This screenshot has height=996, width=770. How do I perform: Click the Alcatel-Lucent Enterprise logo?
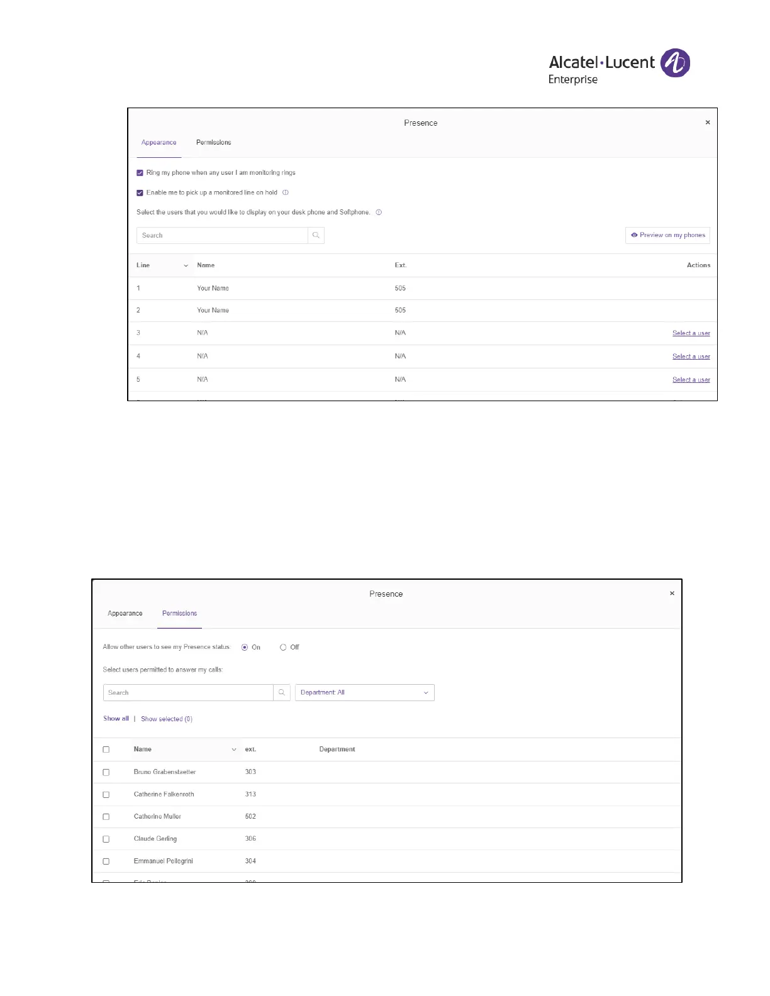[619, 66]
